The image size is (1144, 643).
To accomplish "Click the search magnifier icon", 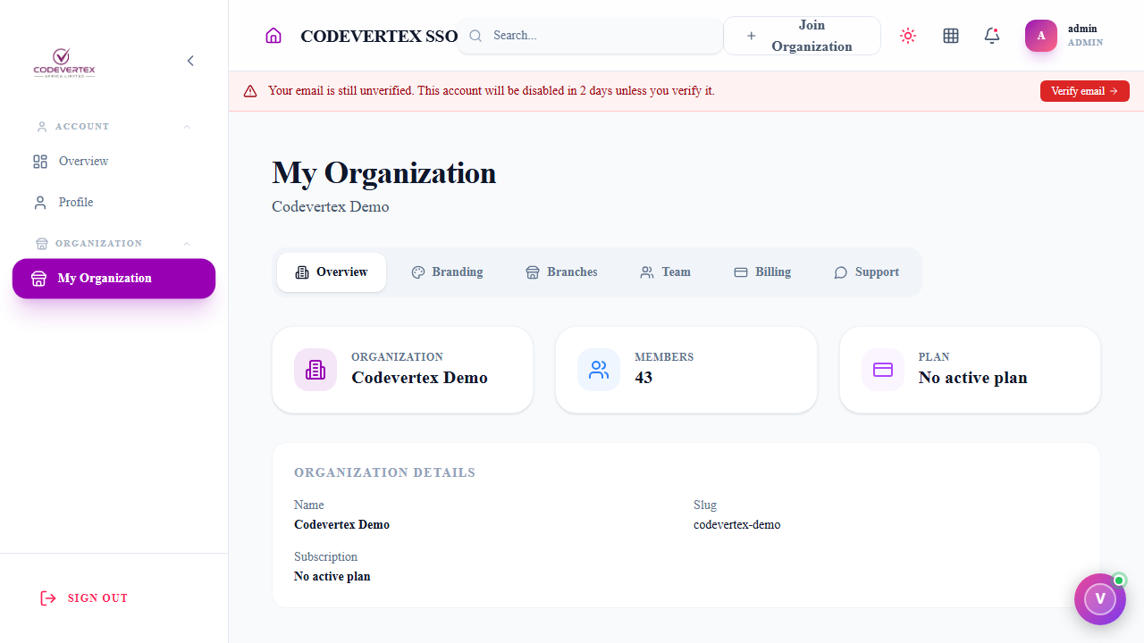I will click(475, 36).
